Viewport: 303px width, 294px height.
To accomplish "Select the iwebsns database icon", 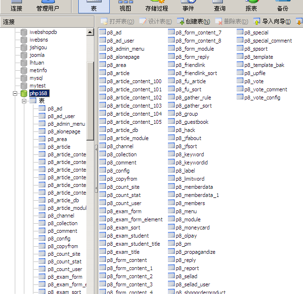I will click(24, 40).
